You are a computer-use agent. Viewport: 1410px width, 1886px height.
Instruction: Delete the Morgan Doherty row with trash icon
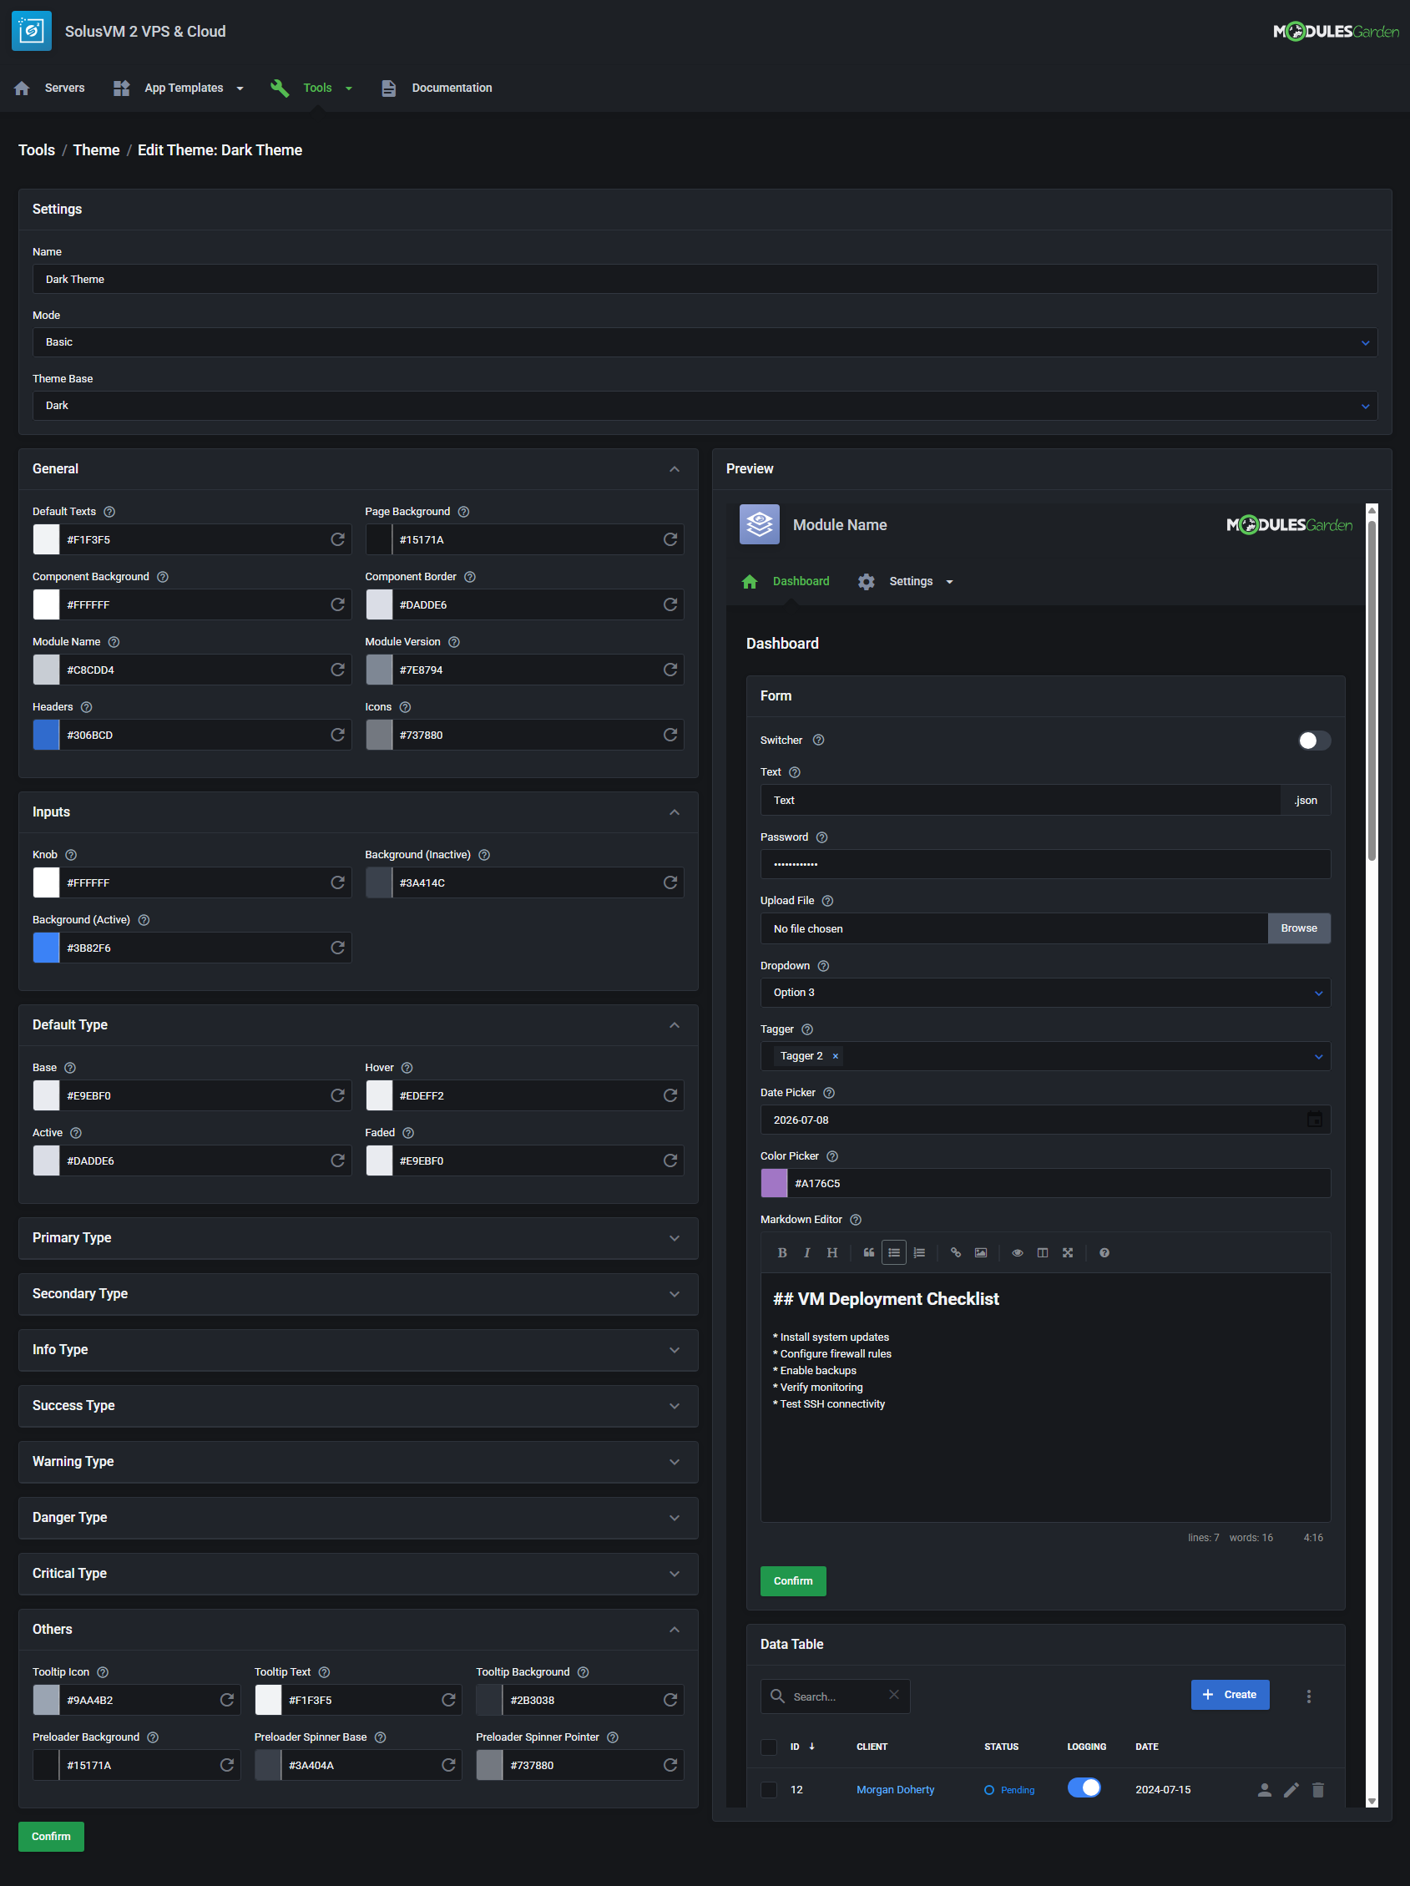1318,1790
